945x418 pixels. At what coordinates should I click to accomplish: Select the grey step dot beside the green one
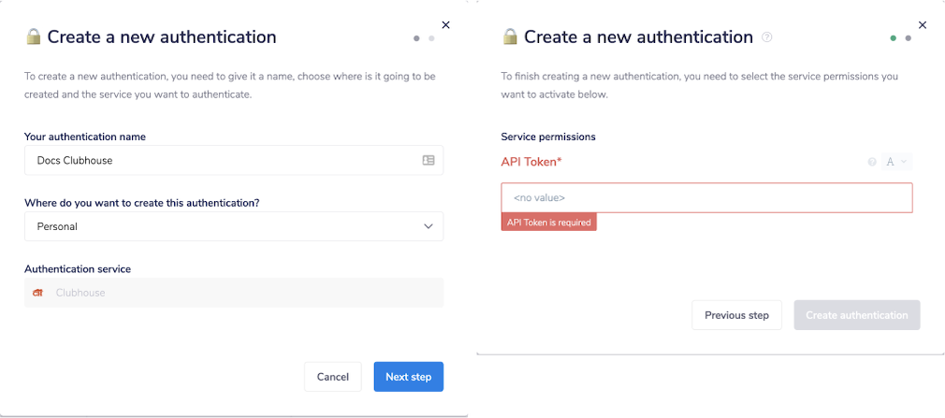click(x=909, y=38)
